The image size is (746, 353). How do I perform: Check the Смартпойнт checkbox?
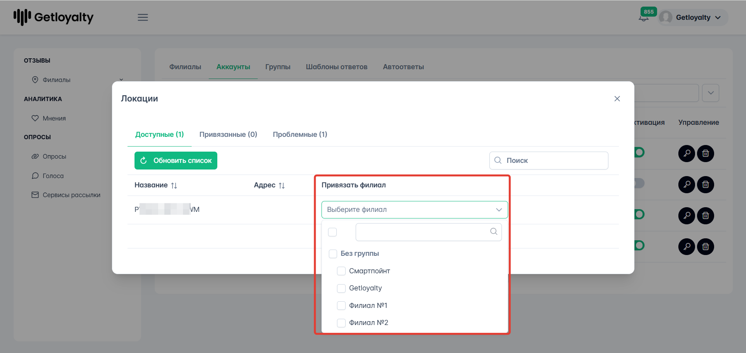tap(341, 271)
